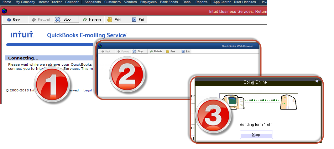The height and width of the screenshot is (149, 334).
Task: Click the Going Online dialog title
Action: 255,82
